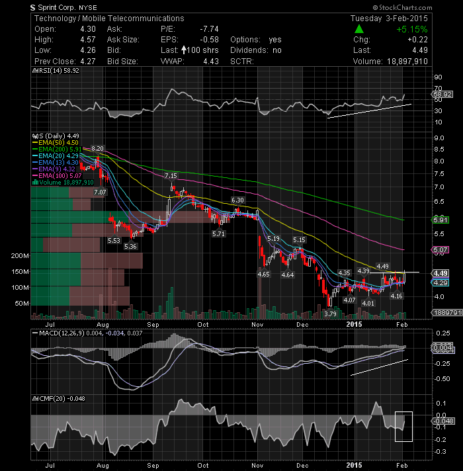Click the +5.15% percent change value
The image size is (463, 471).
click(x=411, y=29)
